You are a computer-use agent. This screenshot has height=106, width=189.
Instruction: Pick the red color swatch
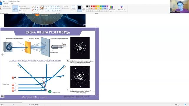pyautogui.click(x=94, y=6)
